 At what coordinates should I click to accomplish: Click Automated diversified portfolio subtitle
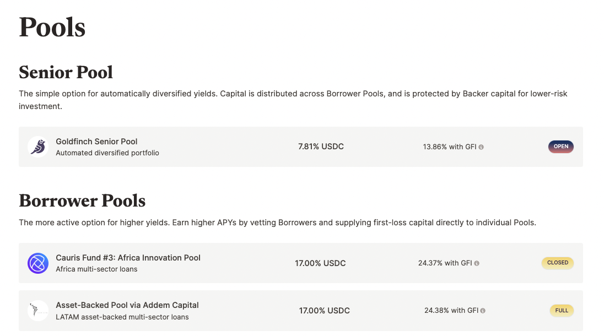point(107,153)
